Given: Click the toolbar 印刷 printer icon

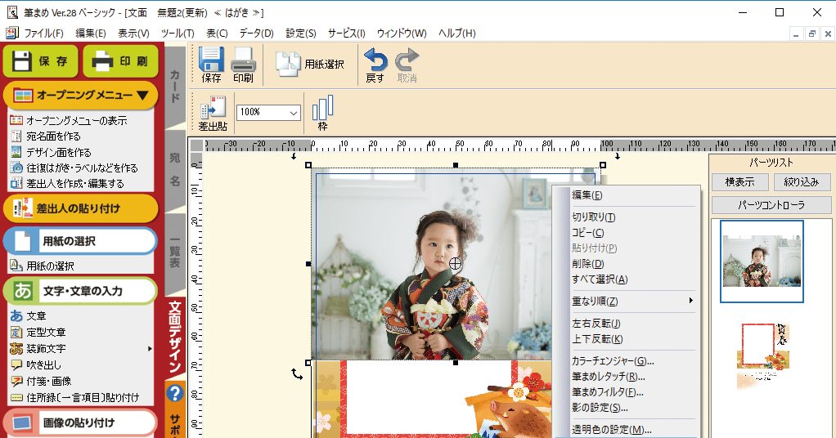Looking at the screenshot, I should [243, 65].
